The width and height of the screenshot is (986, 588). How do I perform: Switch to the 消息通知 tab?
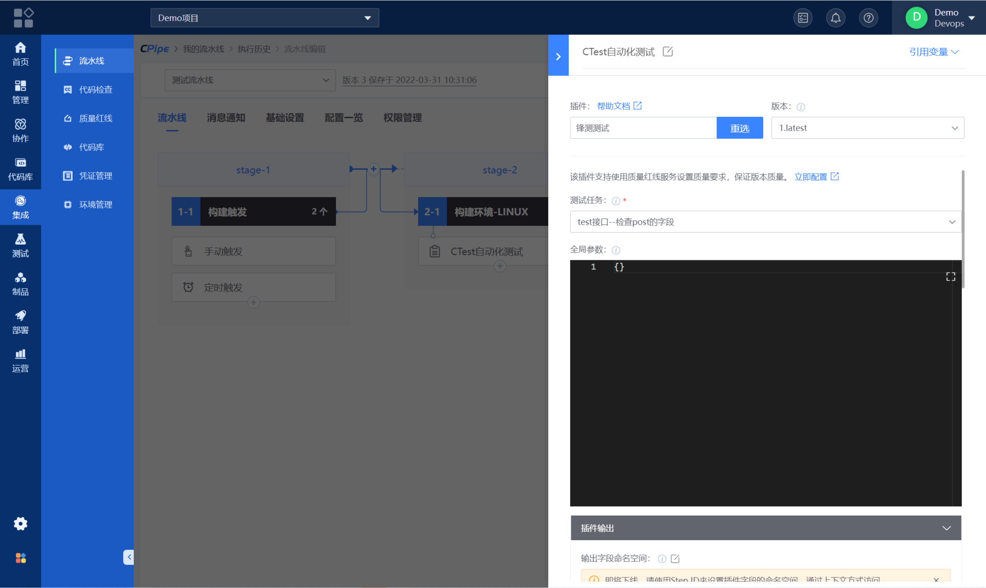tap(225, 118)
